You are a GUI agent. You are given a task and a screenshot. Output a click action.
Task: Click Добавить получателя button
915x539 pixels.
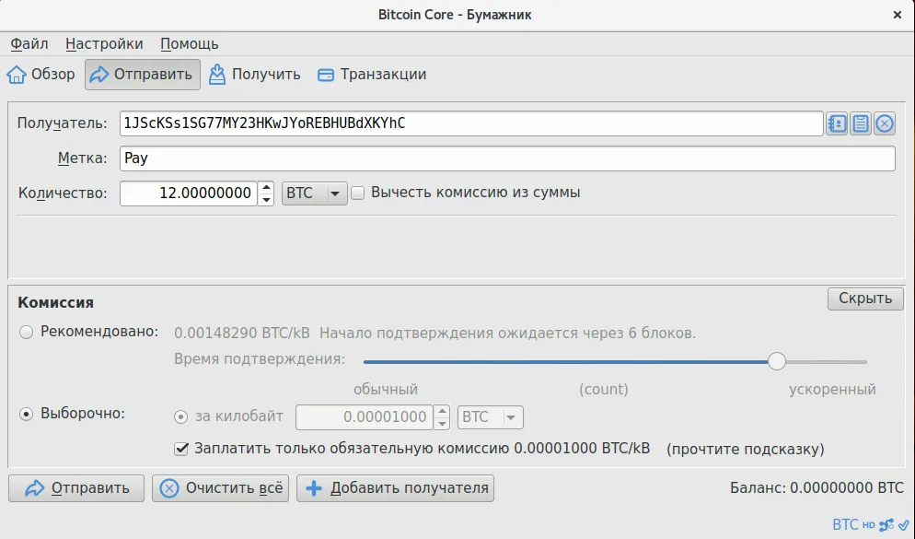point(395,488)
